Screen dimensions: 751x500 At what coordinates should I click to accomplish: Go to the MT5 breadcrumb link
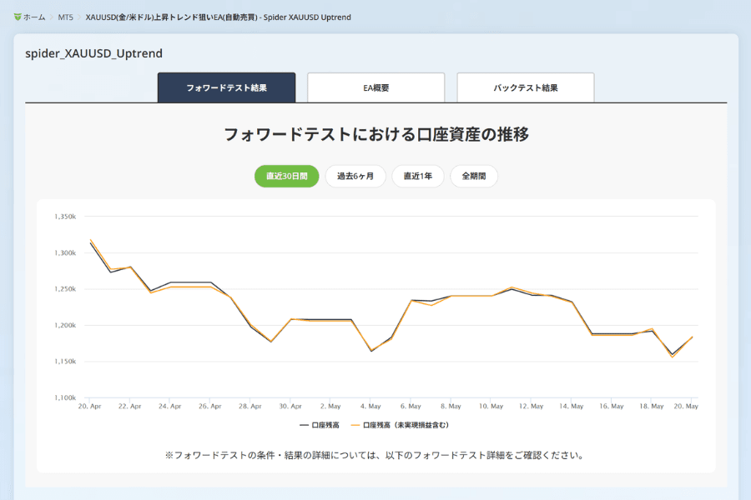tap(66, 17)
